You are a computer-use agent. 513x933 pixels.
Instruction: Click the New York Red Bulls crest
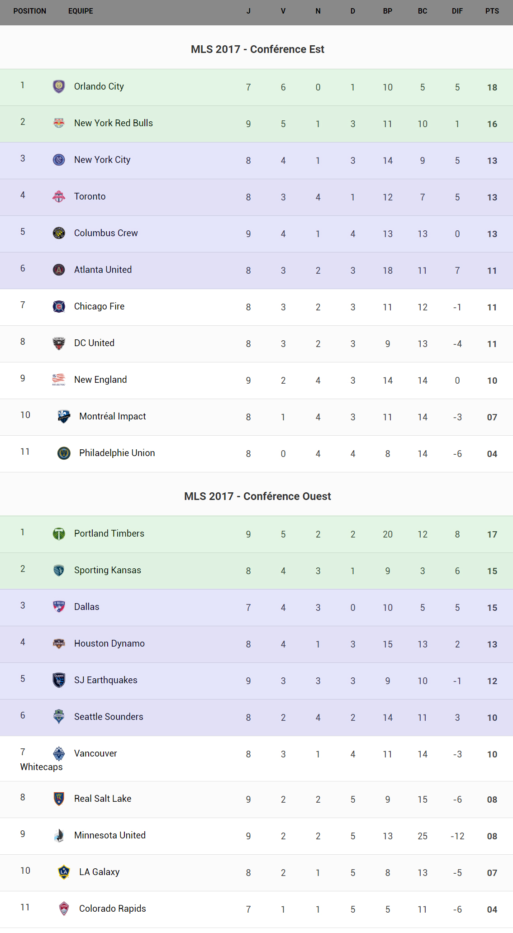tap(59, 123)
